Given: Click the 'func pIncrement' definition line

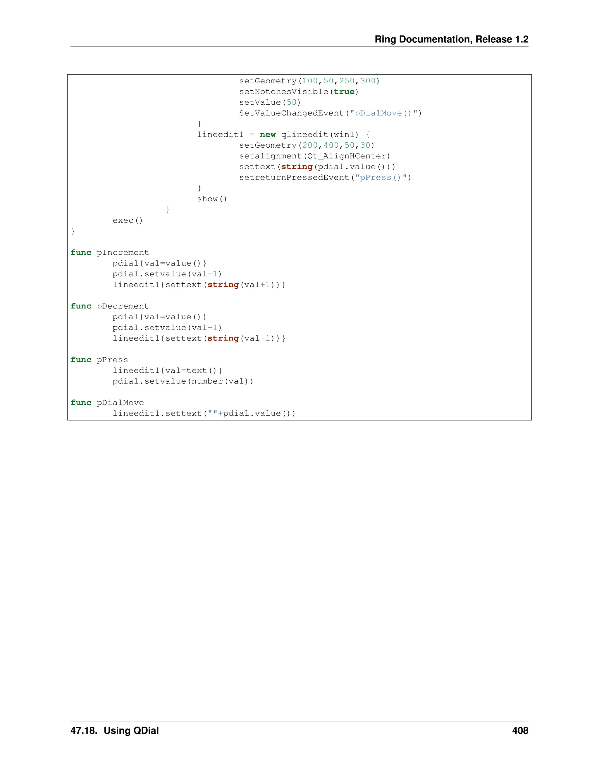Looking at the screenshot, I should pos(110,253).
